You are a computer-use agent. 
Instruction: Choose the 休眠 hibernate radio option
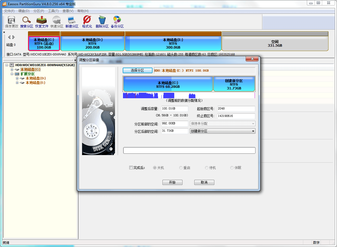pos(232,167)
